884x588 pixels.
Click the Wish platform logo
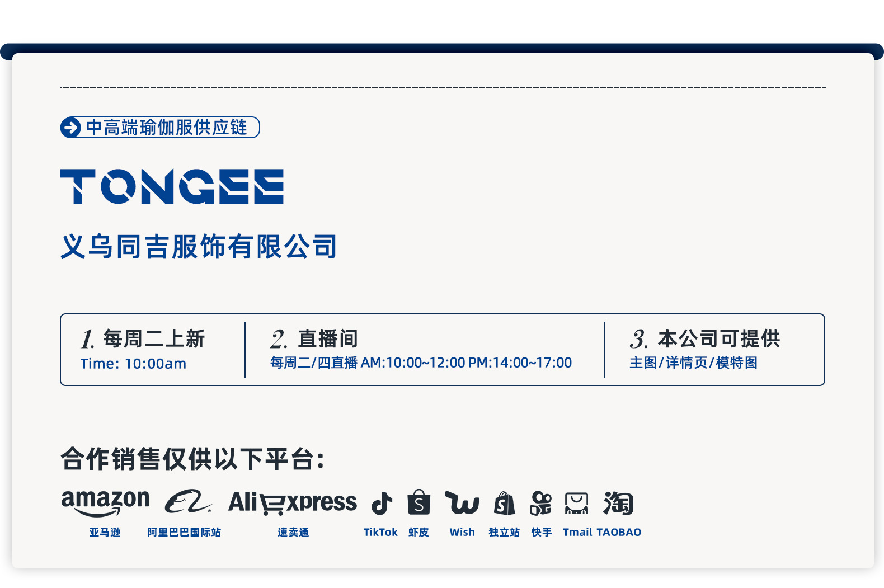coord(462,502)
